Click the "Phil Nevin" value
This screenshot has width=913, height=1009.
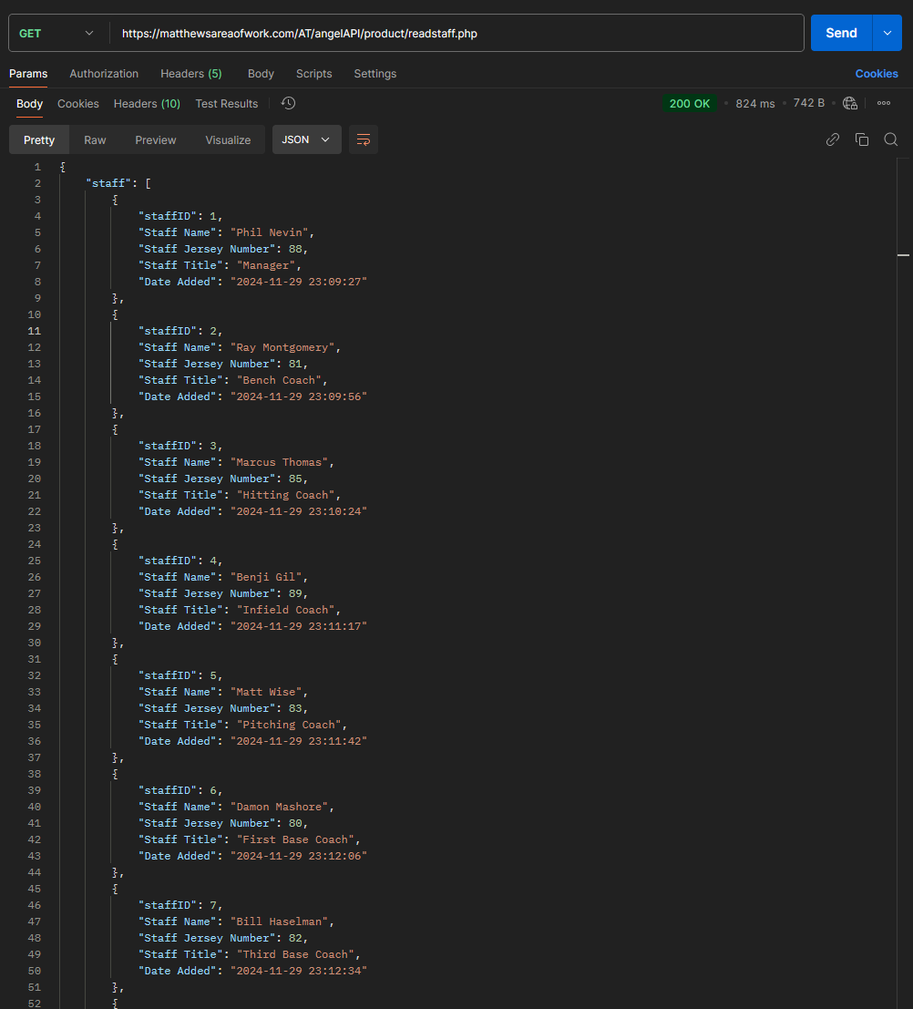(x=269, y=232)
